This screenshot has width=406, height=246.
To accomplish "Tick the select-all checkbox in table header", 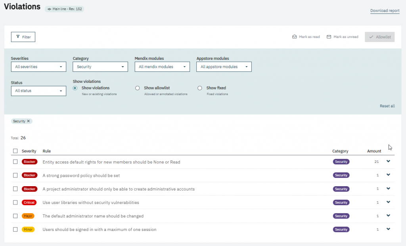I will point(15,151).
